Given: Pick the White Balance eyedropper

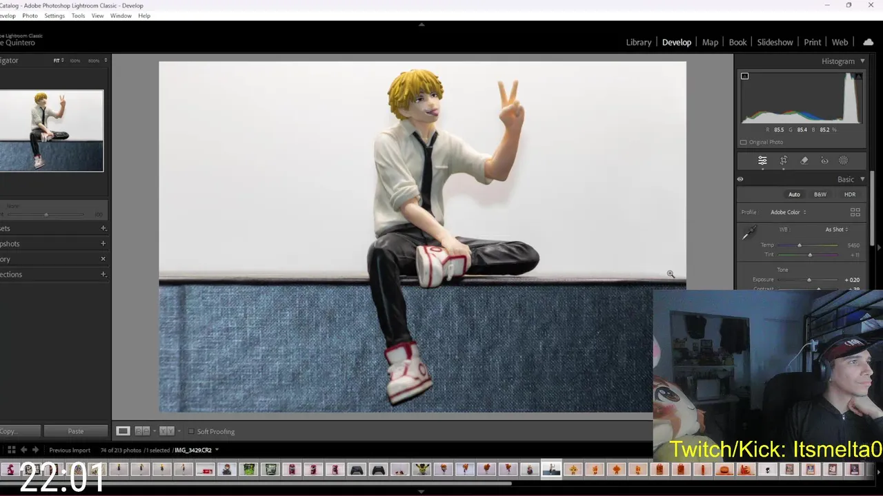Looking at the screenshot, I should pyautogui.click(x=748, y=234).
